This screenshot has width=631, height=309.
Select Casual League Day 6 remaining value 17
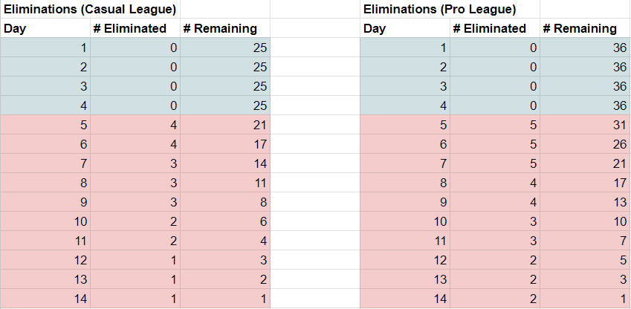pos(225,144)
